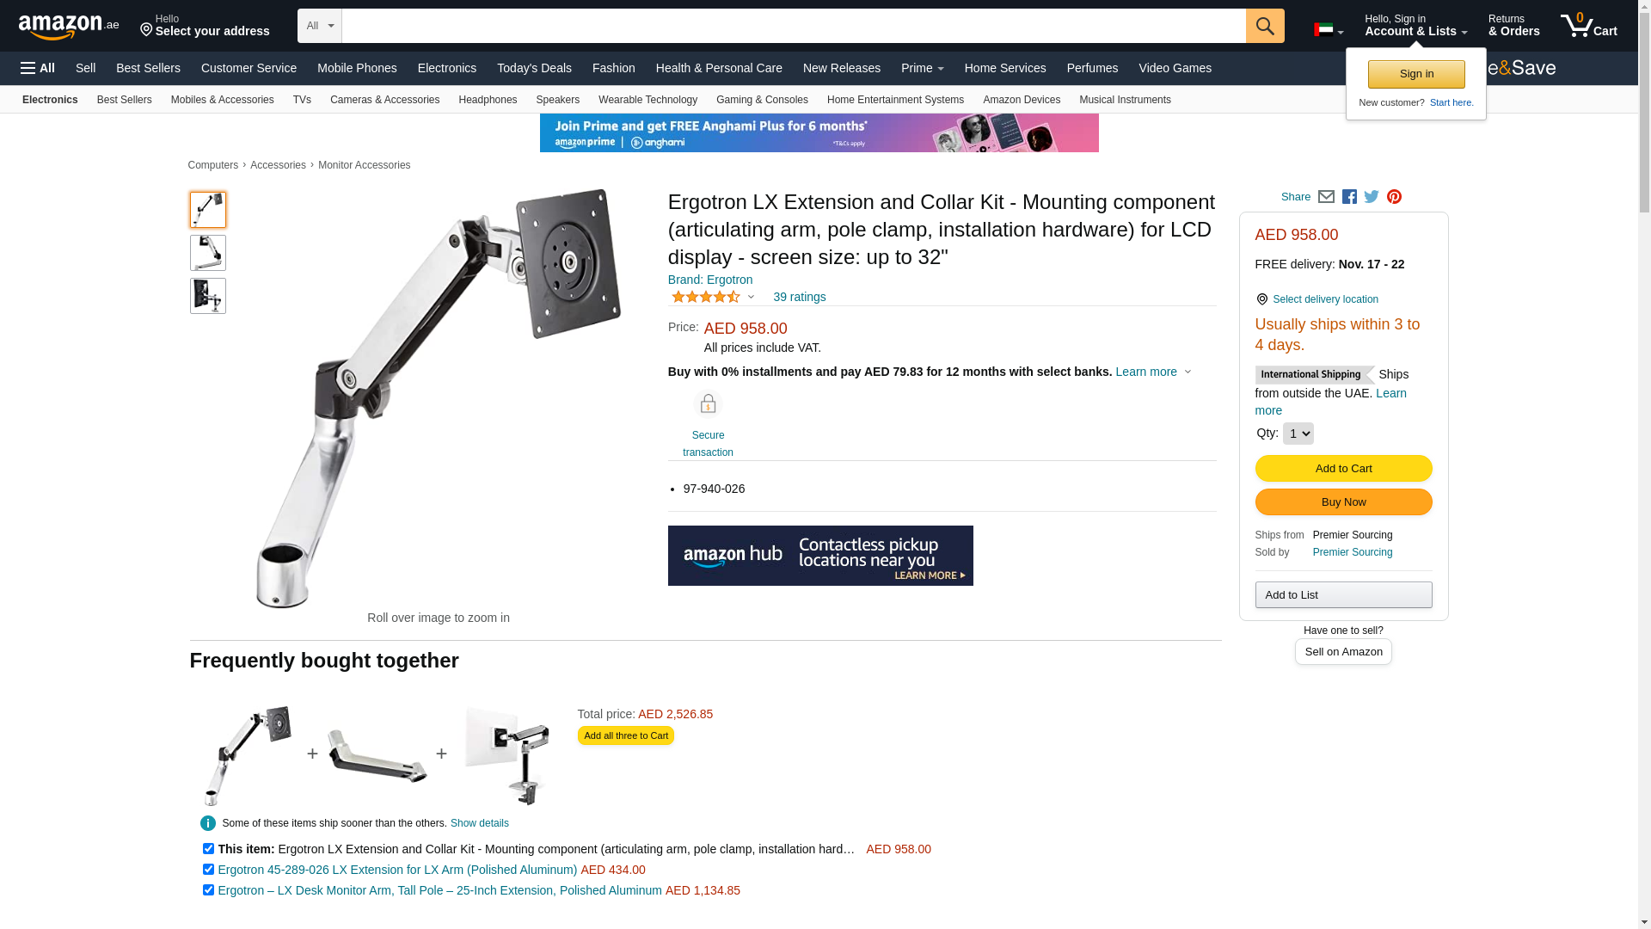Open the 39 ratings link
This screenshot has width=1651, height=929.
[x=799, y=297]
